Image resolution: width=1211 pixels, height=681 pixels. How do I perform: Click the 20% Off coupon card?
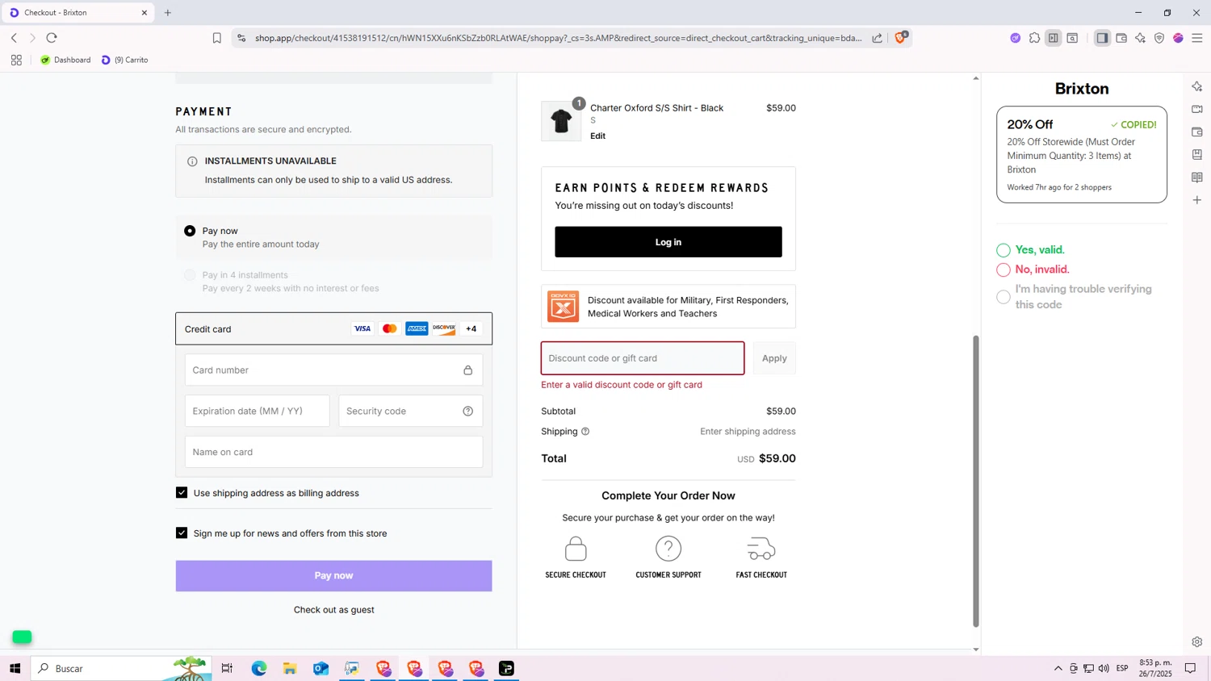click(x=1082, y=154)
